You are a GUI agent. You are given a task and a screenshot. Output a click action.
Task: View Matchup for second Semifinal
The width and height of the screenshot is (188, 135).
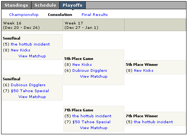pyautogui.click(x=32, y=97)
